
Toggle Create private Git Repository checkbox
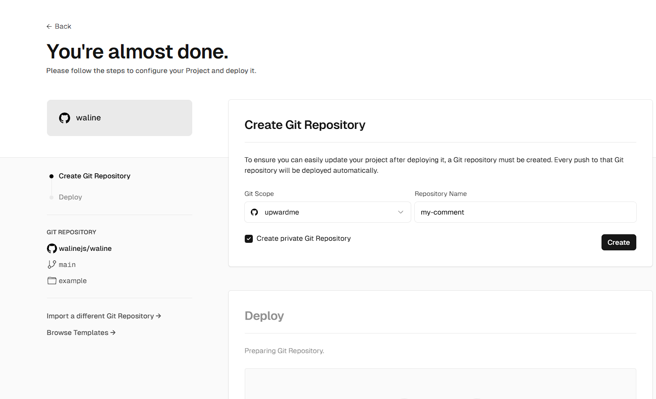pyautogui.click(x=249, y=239)
